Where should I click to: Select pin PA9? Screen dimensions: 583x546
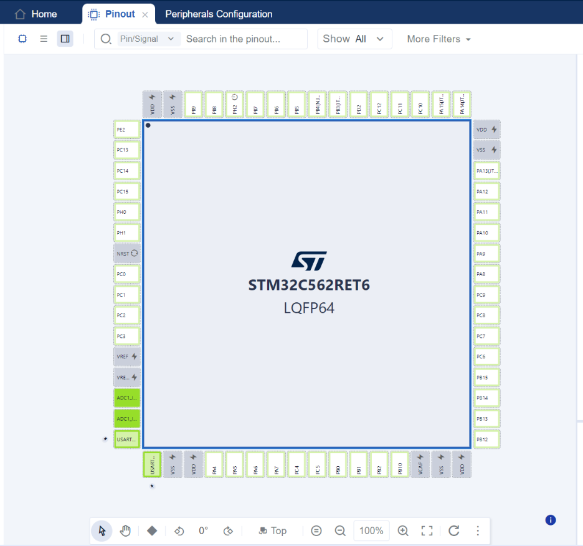point(486,254)
